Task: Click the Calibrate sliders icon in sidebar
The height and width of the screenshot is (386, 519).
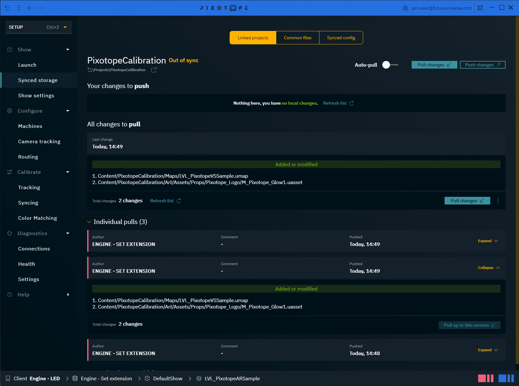Action: click(10, 172)
